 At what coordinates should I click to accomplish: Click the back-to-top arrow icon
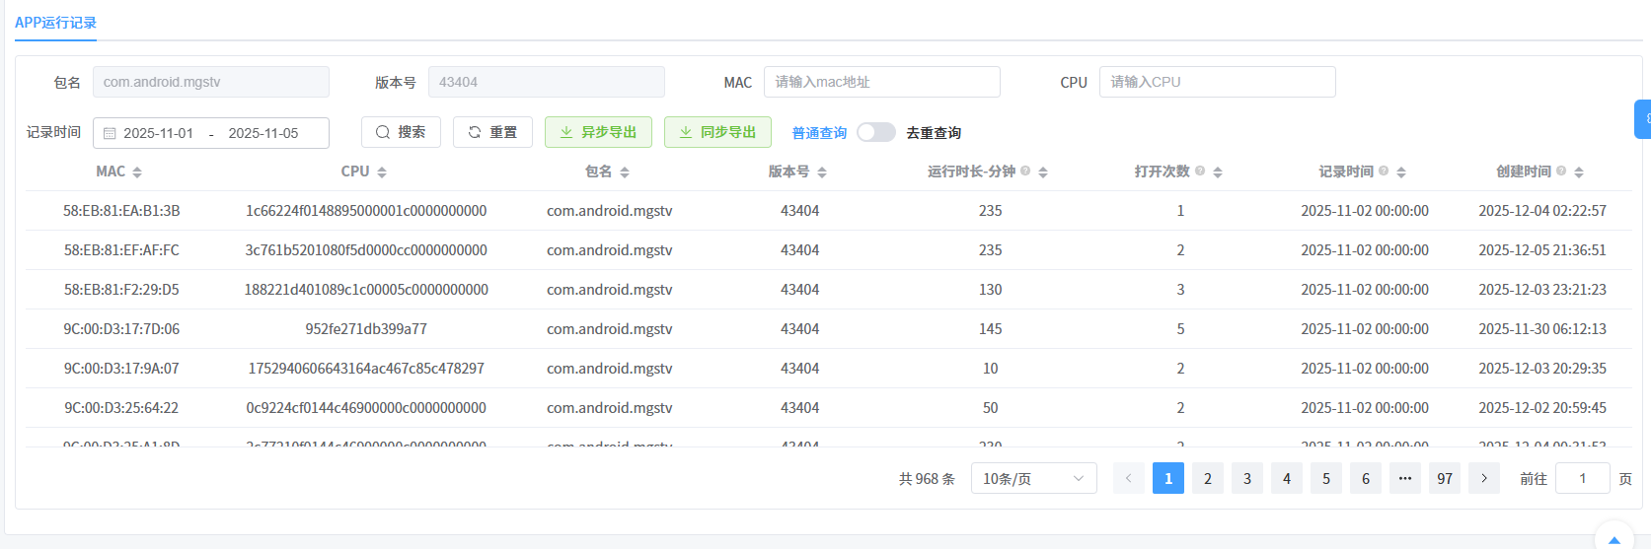pyautogui.click(x=1614, y=539)
